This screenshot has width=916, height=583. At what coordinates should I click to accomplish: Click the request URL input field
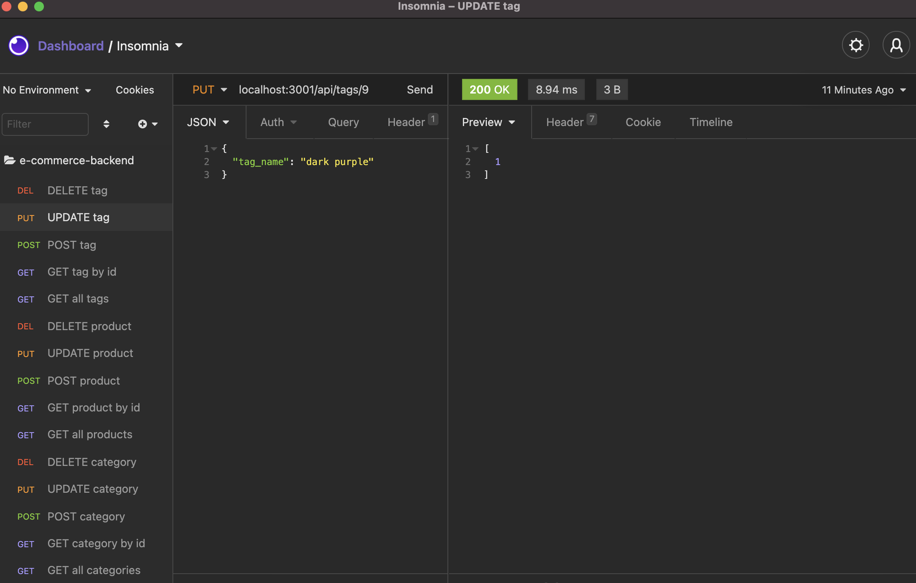pyautogui.click(x=303, y=89)
